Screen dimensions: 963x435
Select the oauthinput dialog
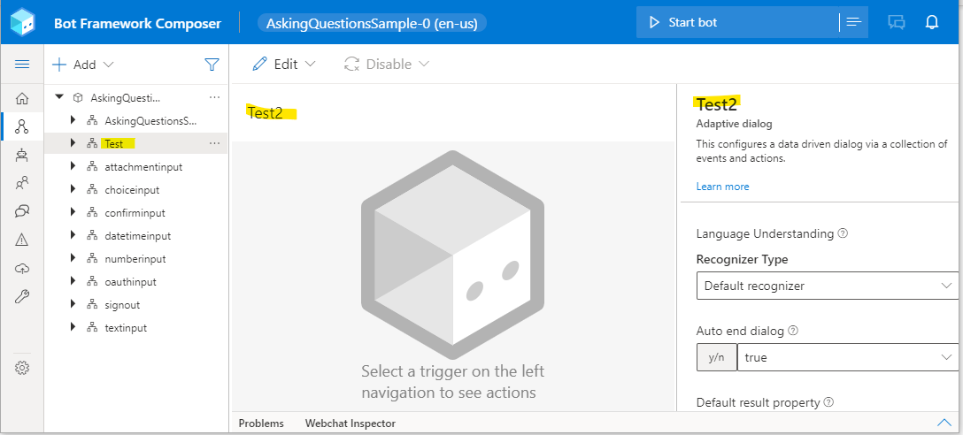pos(130,282)
